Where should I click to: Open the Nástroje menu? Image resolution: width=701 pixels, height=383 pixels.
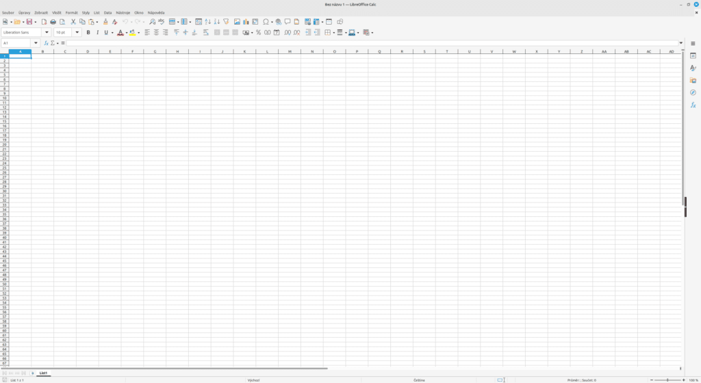(123, 12)
